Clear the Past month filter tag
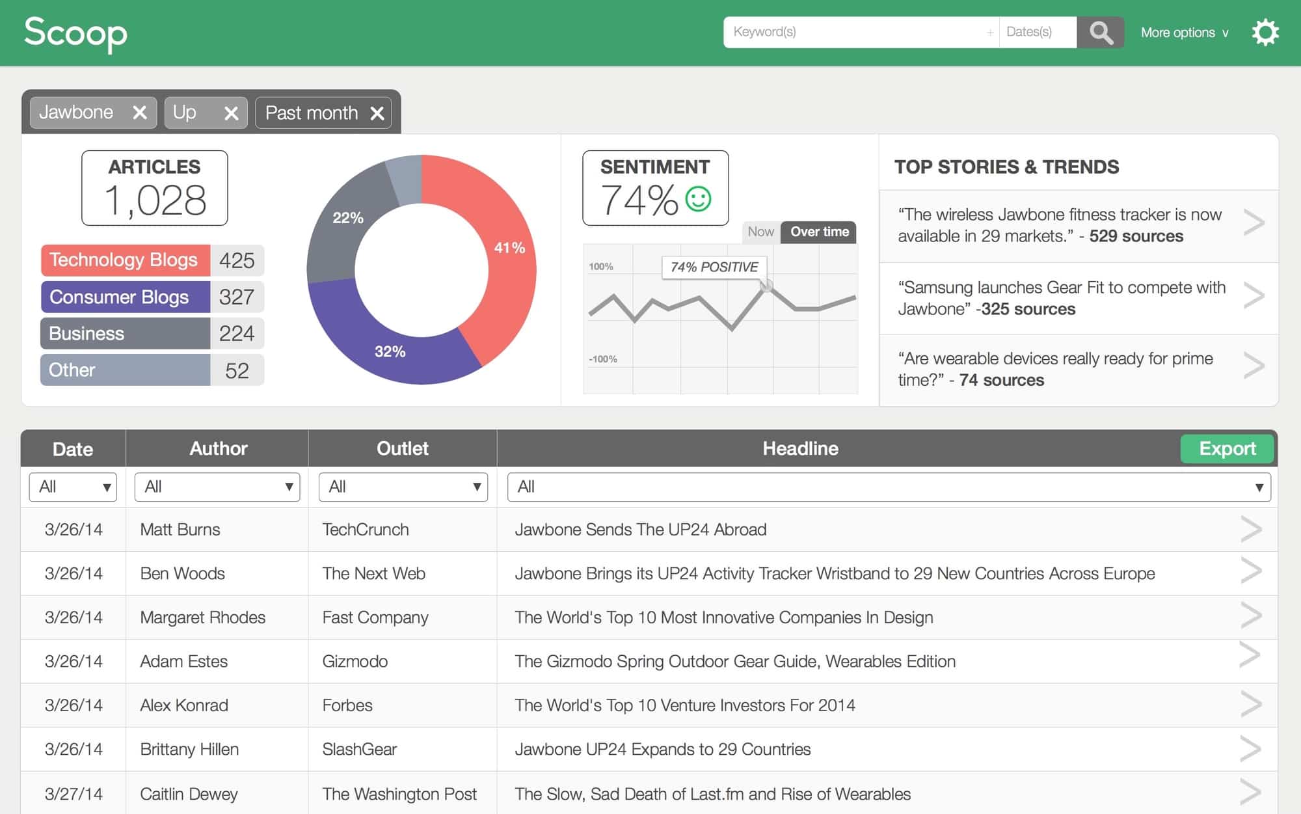1301x814 pixels. (377, 114)
